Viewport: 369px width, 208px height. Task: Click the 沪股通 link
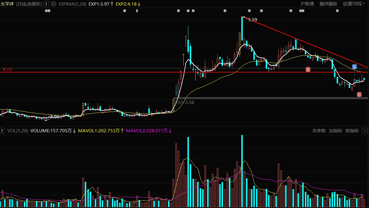pyautogui.click(x=307, y=4)
